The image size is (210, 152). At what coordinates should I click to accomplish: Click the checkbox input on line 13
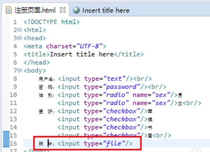(103, 119)
